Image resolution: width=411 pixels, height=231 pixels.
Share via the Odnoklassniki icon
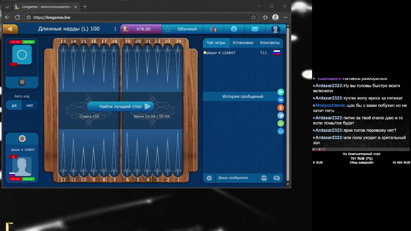click(281, 107)
